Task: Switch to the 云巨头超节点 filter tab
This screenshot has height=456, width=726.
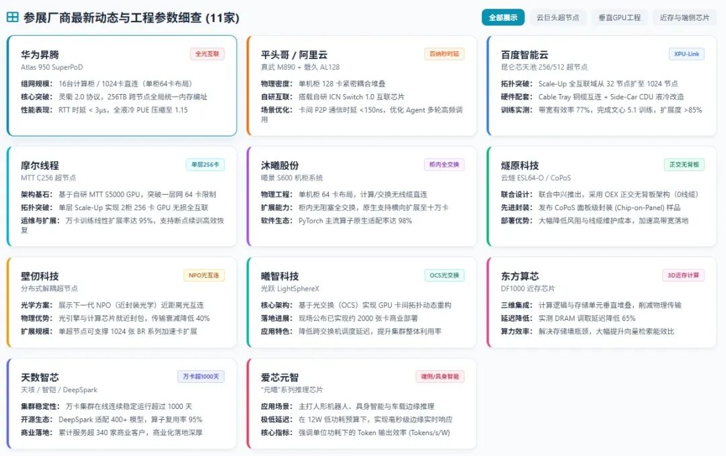Action: coord(557,17)
